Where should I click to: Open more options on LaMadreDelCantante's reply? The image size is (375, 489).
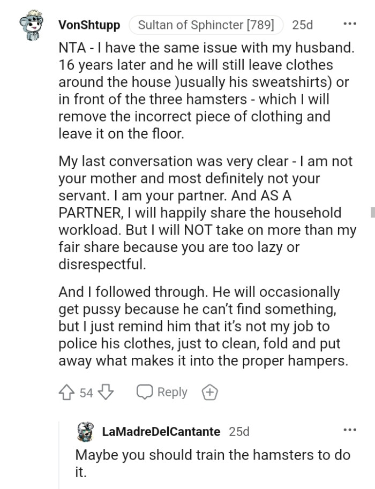pos(349,430)
